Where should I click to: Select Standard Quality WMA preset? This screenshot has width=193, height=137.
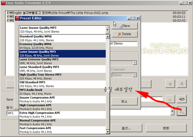coord(63,38)
